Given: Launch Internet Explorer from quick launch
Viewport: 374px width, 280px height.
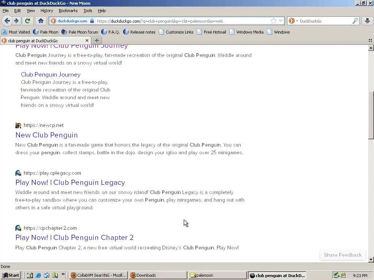Looking at the screenshot, I should click(38, 275).
